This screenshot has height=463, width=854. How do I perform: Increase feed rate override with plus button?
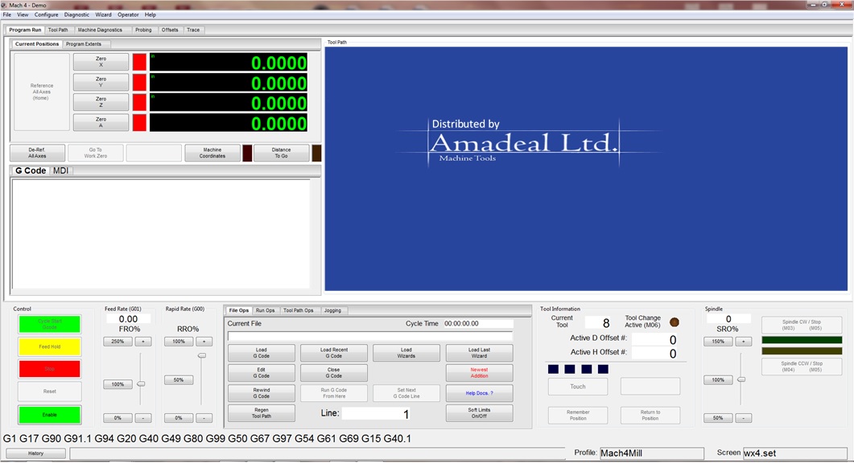tap(143, 342)
